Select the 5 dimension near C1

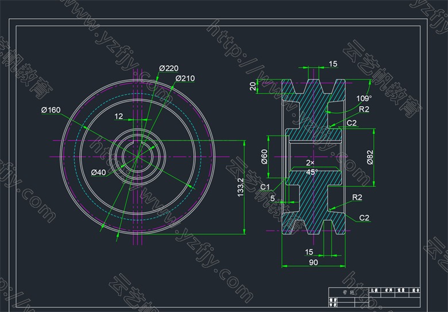(x=273, y=198)
